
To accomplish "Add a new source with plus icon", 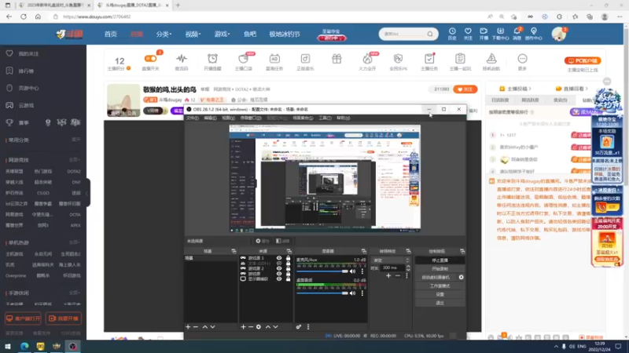I will pos(243,327).
